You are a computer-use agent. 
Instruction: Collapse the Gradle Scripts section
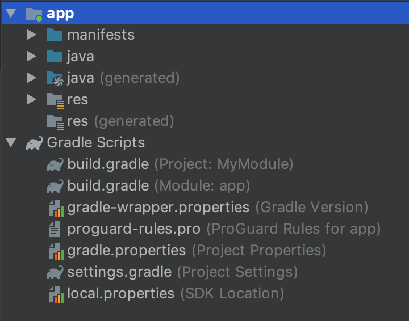[11, 143]
